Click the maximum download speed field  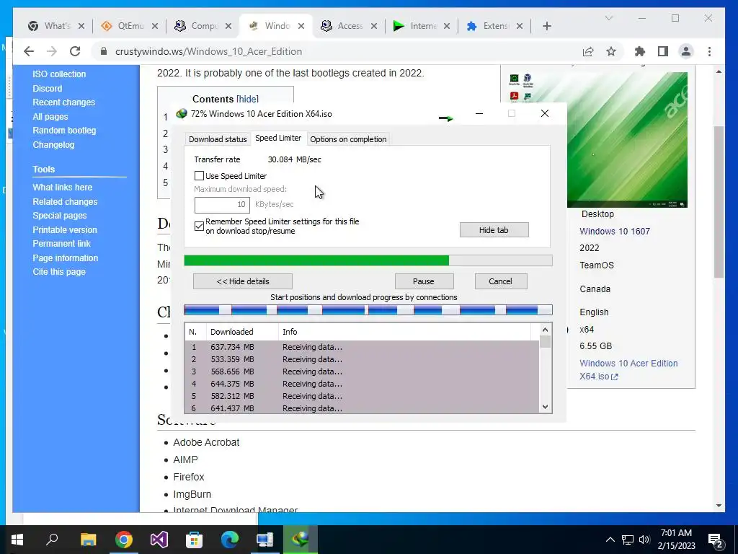point(222,204)
